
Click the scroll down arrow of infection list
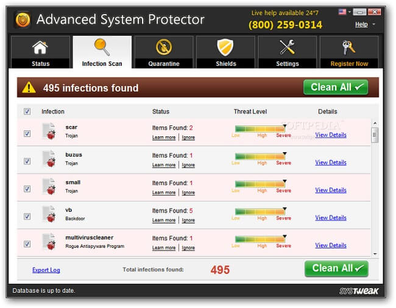(375, 254)
